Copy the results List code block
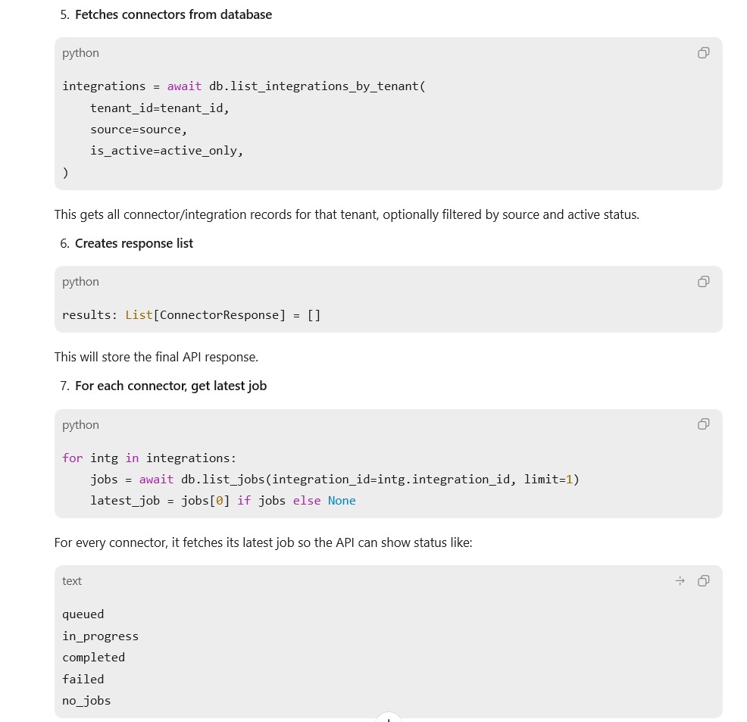The image size is (747, 722). pos(703,282)
